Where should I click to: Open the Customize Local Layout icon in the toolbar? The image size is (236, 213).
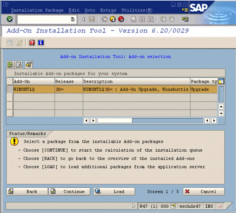[185, 19]
